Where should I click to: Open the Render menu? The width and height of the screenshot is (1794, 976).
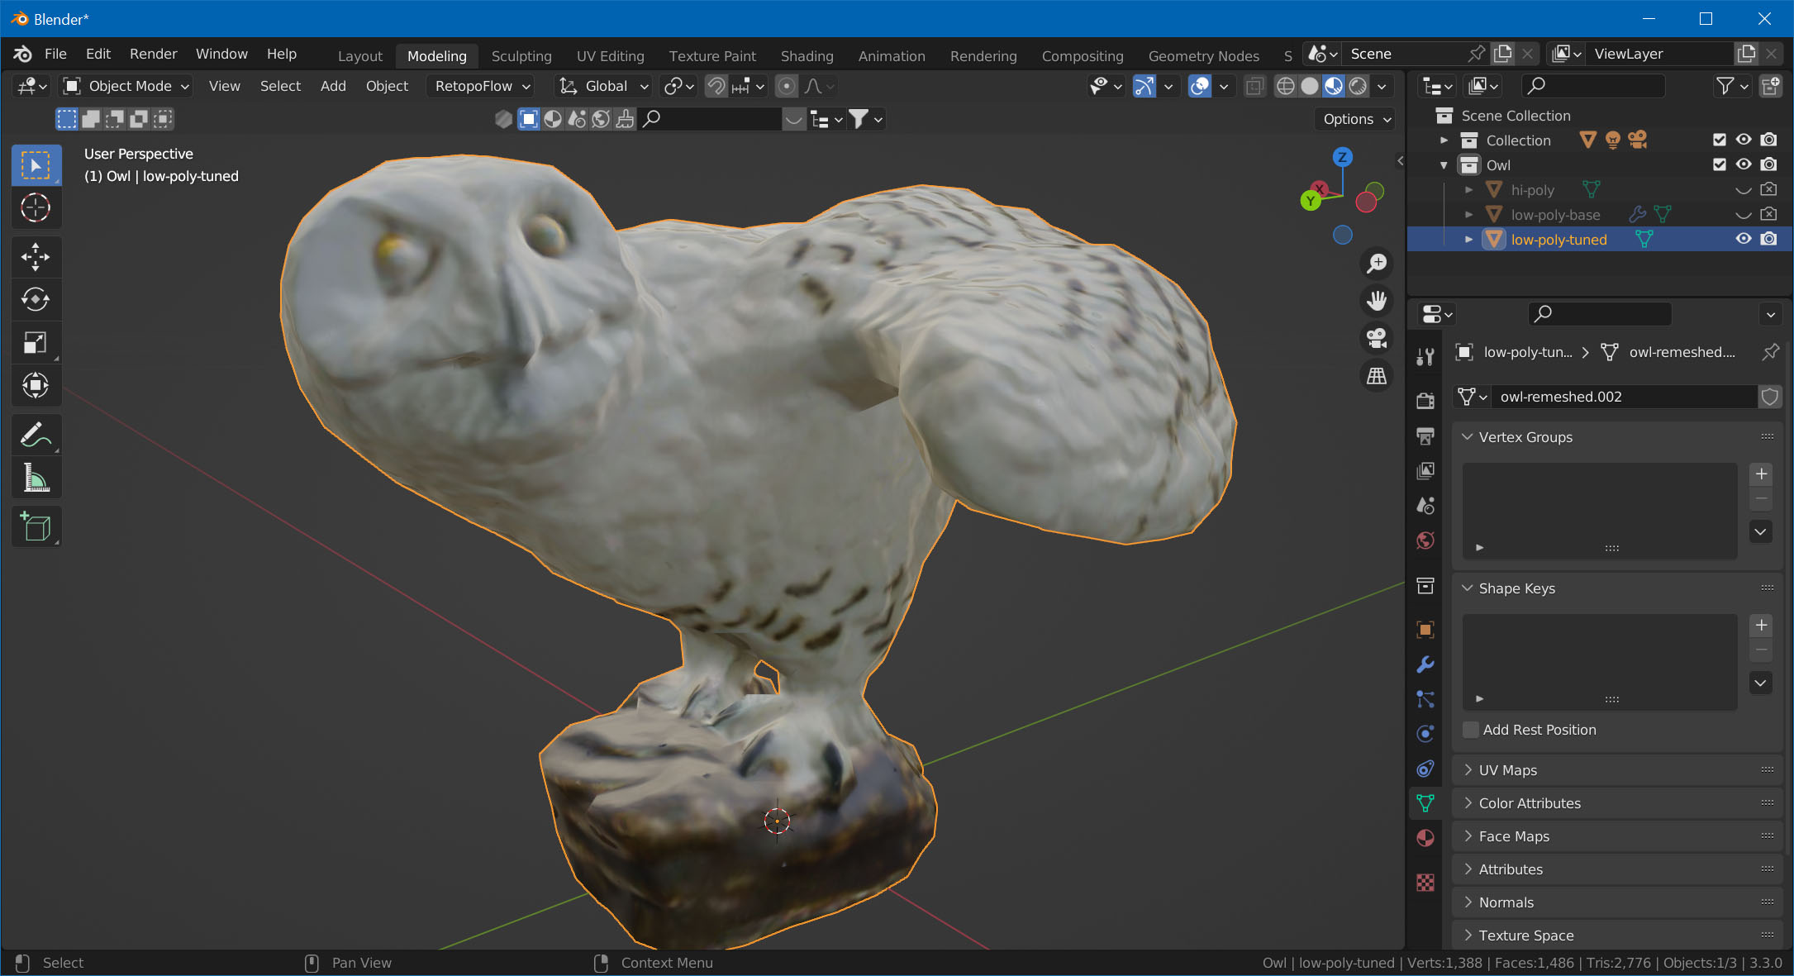click(x=153, y=54)
